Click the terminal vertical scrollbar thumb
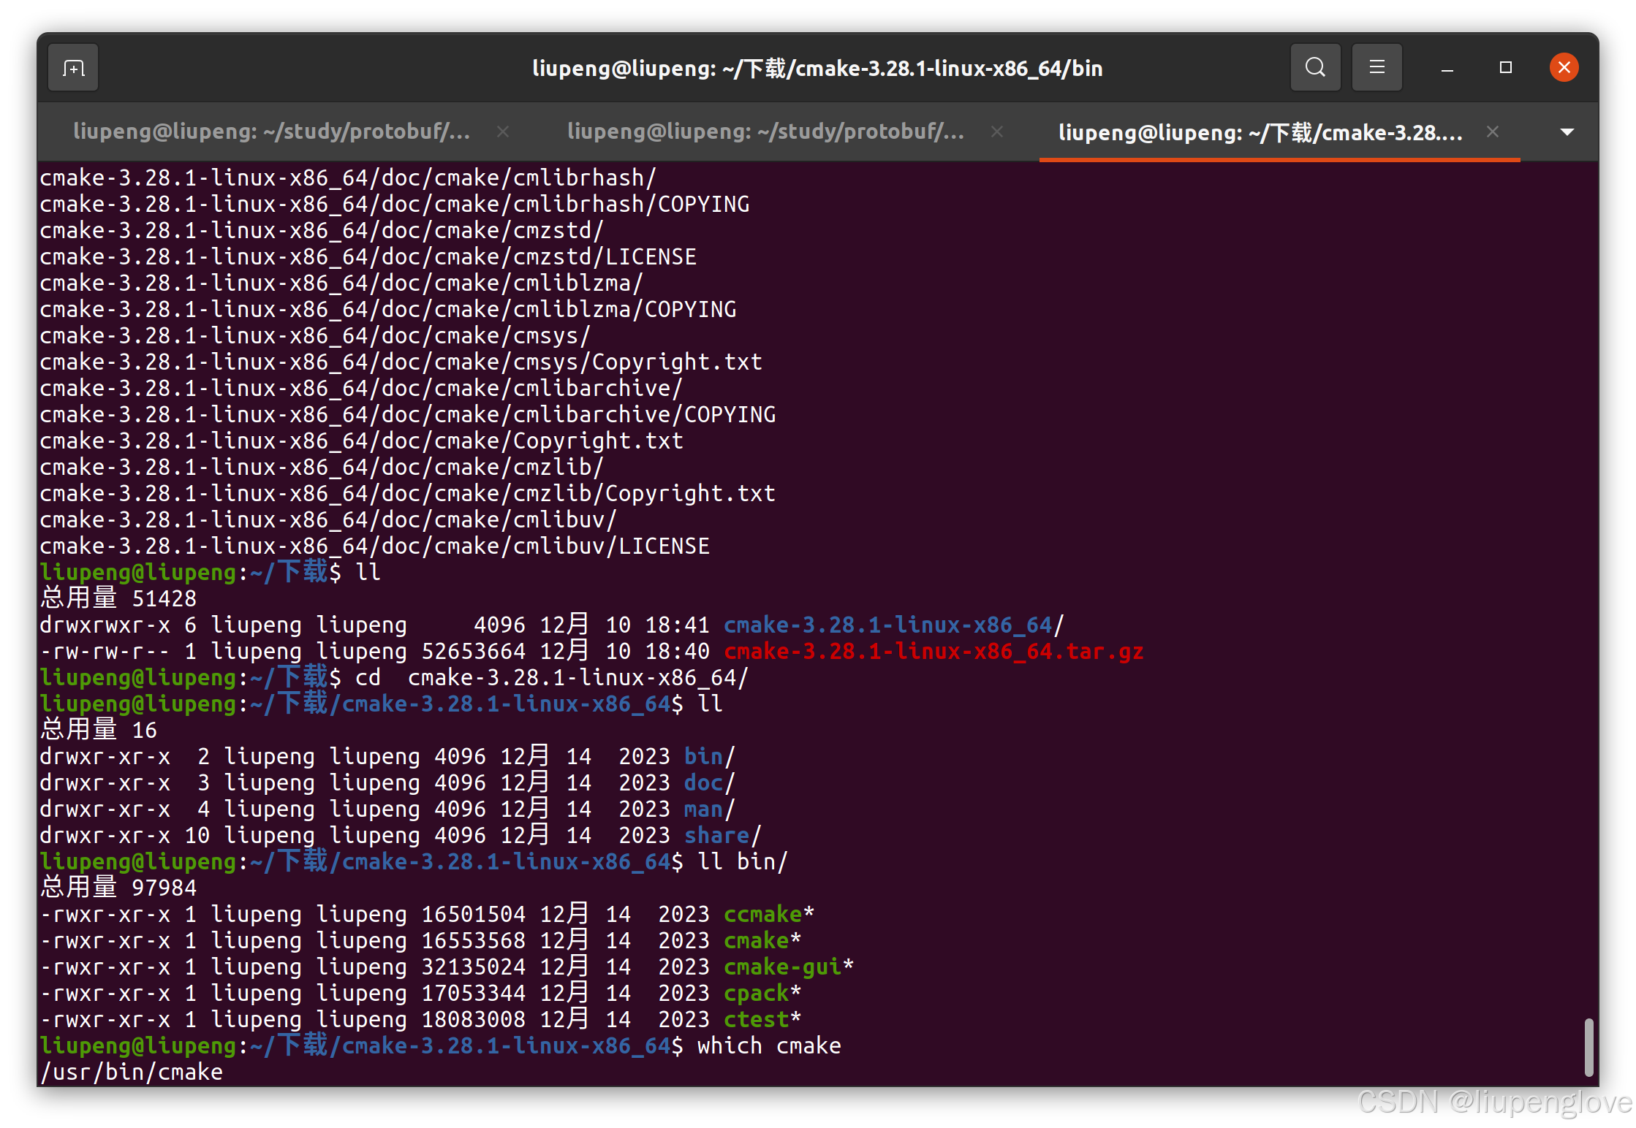 pyautogui.click(x=1588, y=1048)
